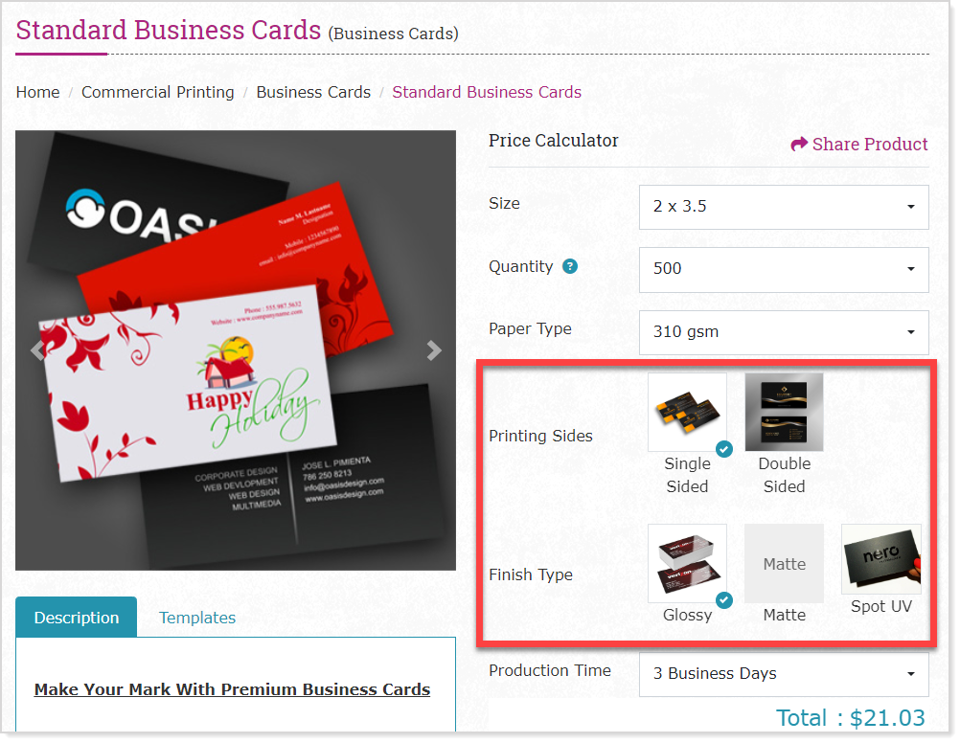The width and height of the screenshot is (960, 743).
Task: Choose the Matte finish option
Action: pyautogui.click(x=784, y=563)
